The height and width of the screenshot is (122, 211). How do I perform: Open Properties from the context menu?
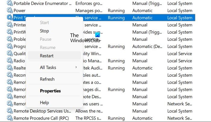pos(50,91)
